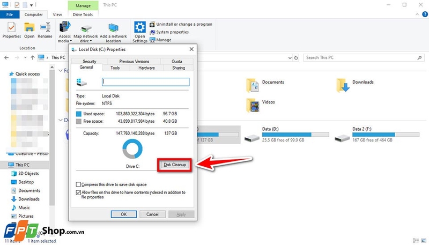Image resolution: width=429 pixels, height=245 pixels.
Task: Open the Access media menu
Action: click(x=65, y=32)
